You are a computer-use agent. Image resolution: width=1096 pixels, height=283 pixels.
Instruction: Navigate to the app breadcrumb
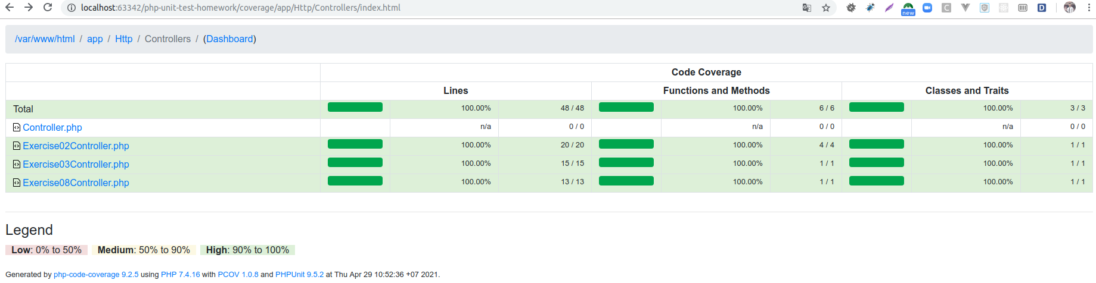95,39
